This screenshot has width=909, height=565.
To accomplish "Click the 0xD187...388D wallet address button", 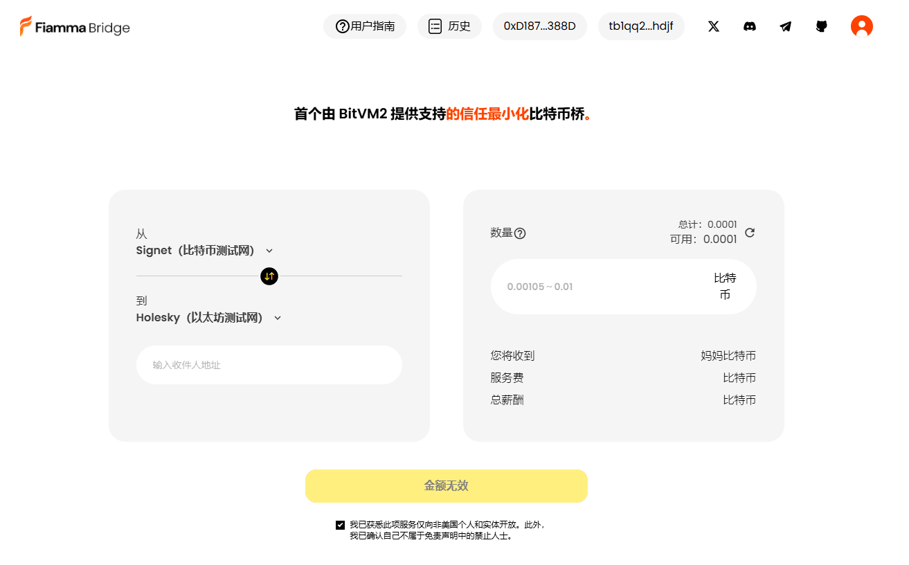I will [x=540, y=26].
